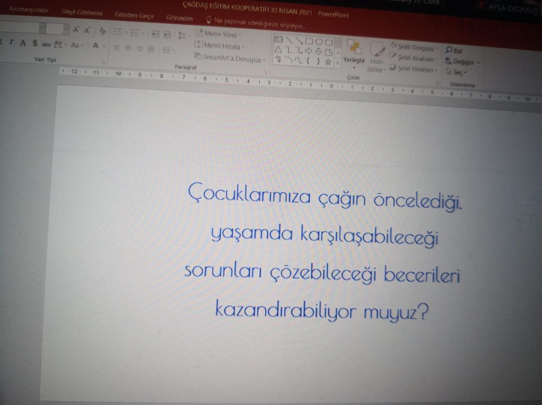Click SmartArt'a Dönüştür
The width and height of the screenshot is (542, 405).
click(230, 58)
